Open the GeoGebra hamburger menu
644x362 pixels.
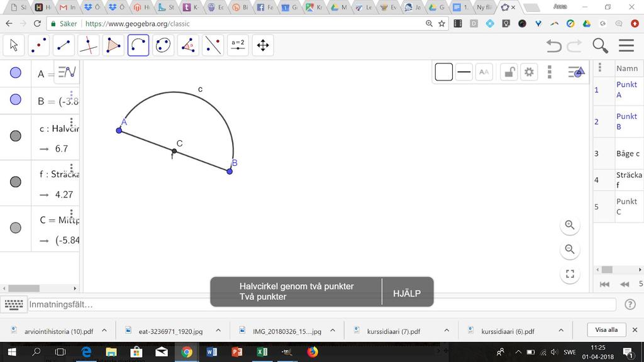626,45
